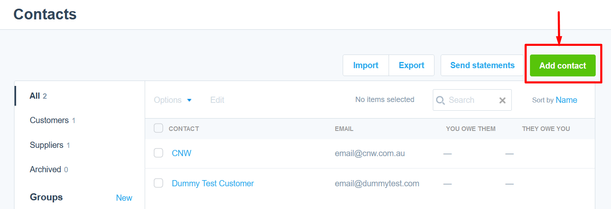This screenshot has width=611, height=209.
Task: Open the Suppliers list
Action: click(47, 145)
